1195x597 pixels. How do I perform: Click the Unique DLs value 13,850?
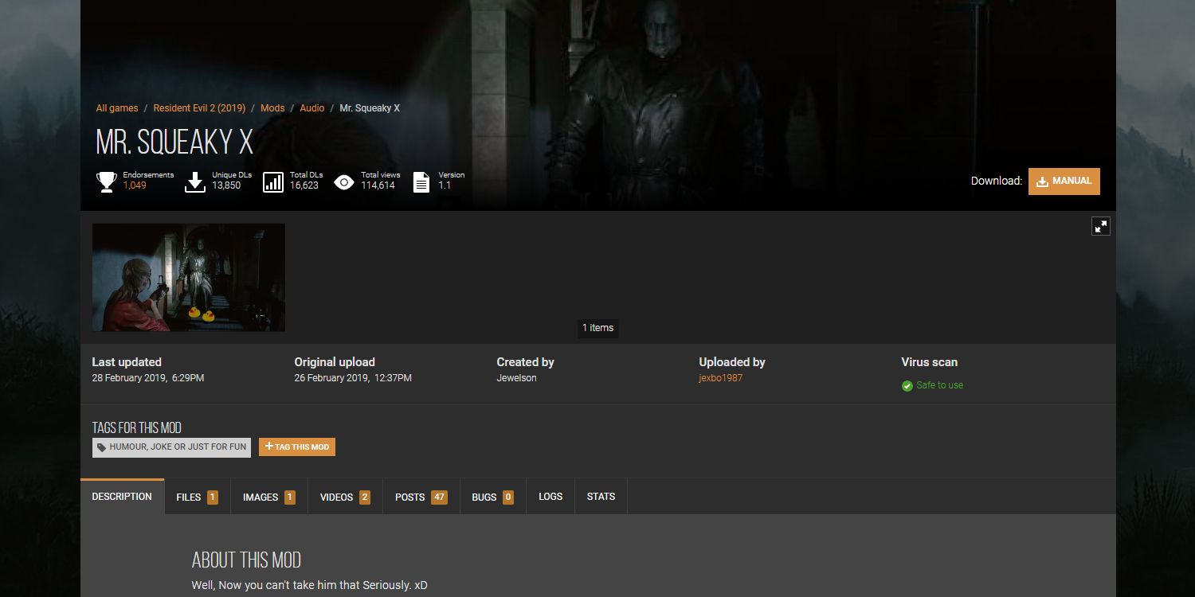coord(226,185)
